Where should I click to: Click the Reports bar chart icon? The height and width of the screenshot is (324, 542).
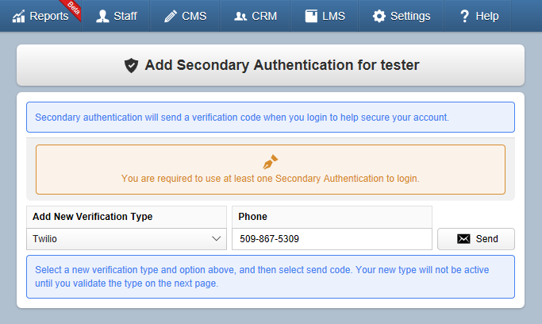19,16
